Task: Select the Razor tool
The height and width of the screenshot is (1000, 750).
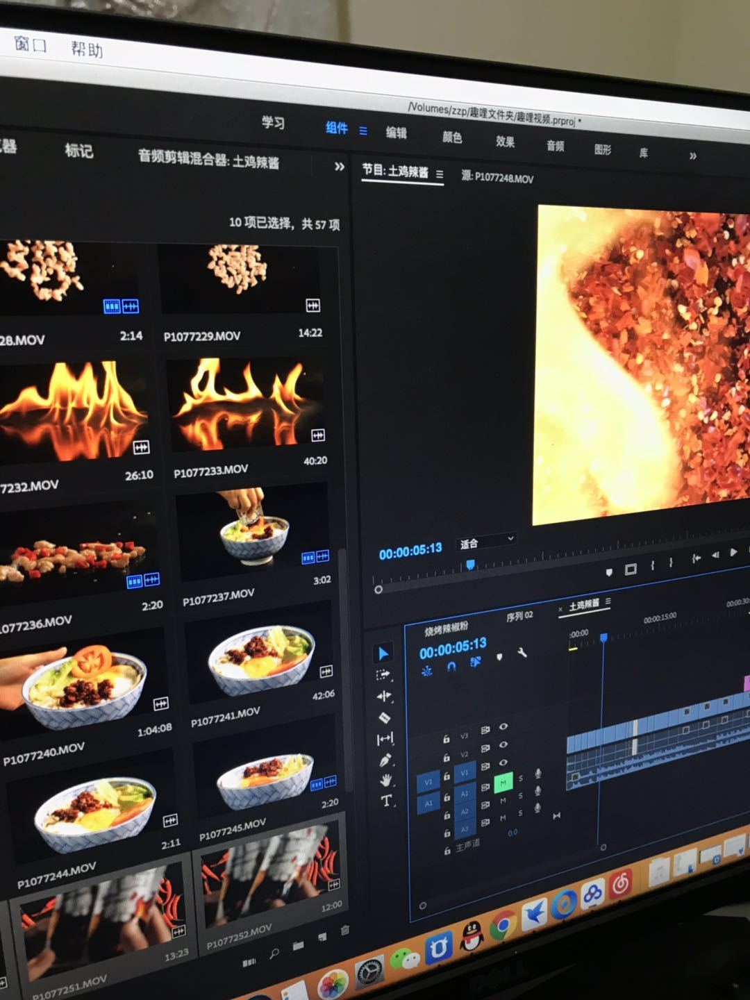Action: pyautogui.click(x=385, y=717)
